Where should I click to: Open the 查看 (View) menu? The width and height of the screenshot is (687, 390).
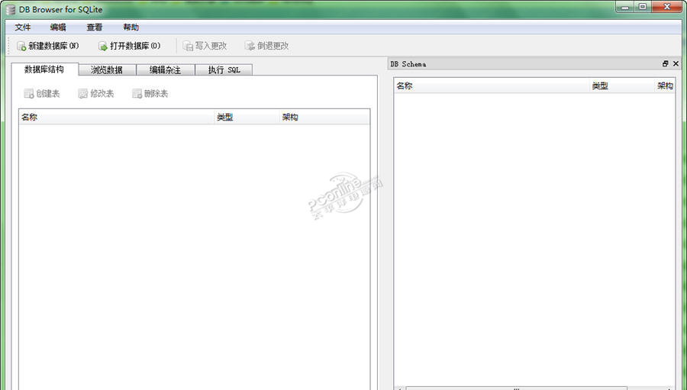tap(94, 27)
